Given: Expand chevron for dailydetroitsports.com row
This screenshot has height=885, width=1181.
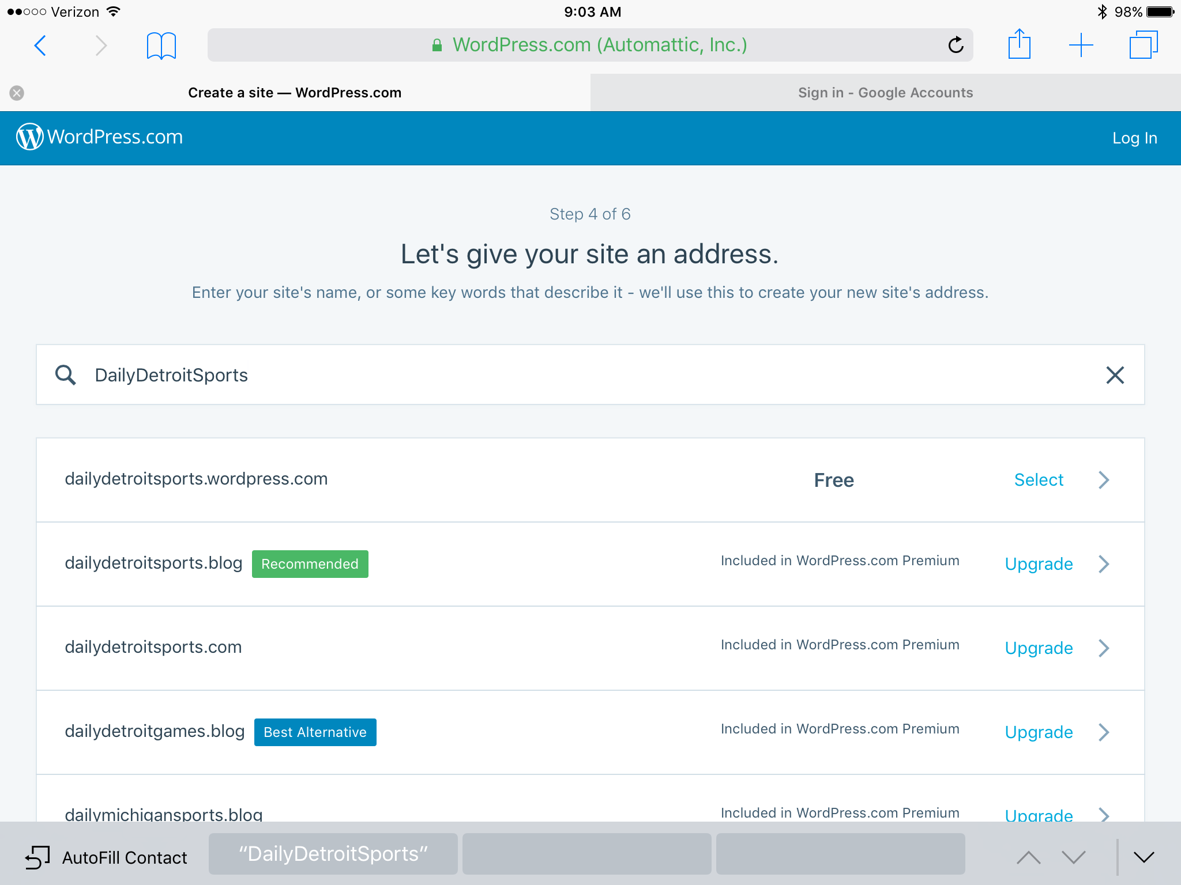Looking at the screenshot, I should 1104,648.
